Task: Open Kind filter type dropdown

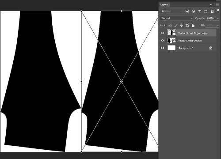Action: click(x=171, y=11)
